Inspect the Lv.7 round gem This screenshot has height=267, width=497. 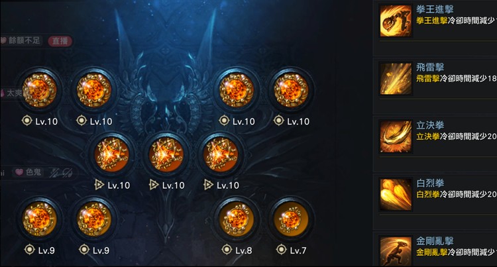[x=291, y=219]
